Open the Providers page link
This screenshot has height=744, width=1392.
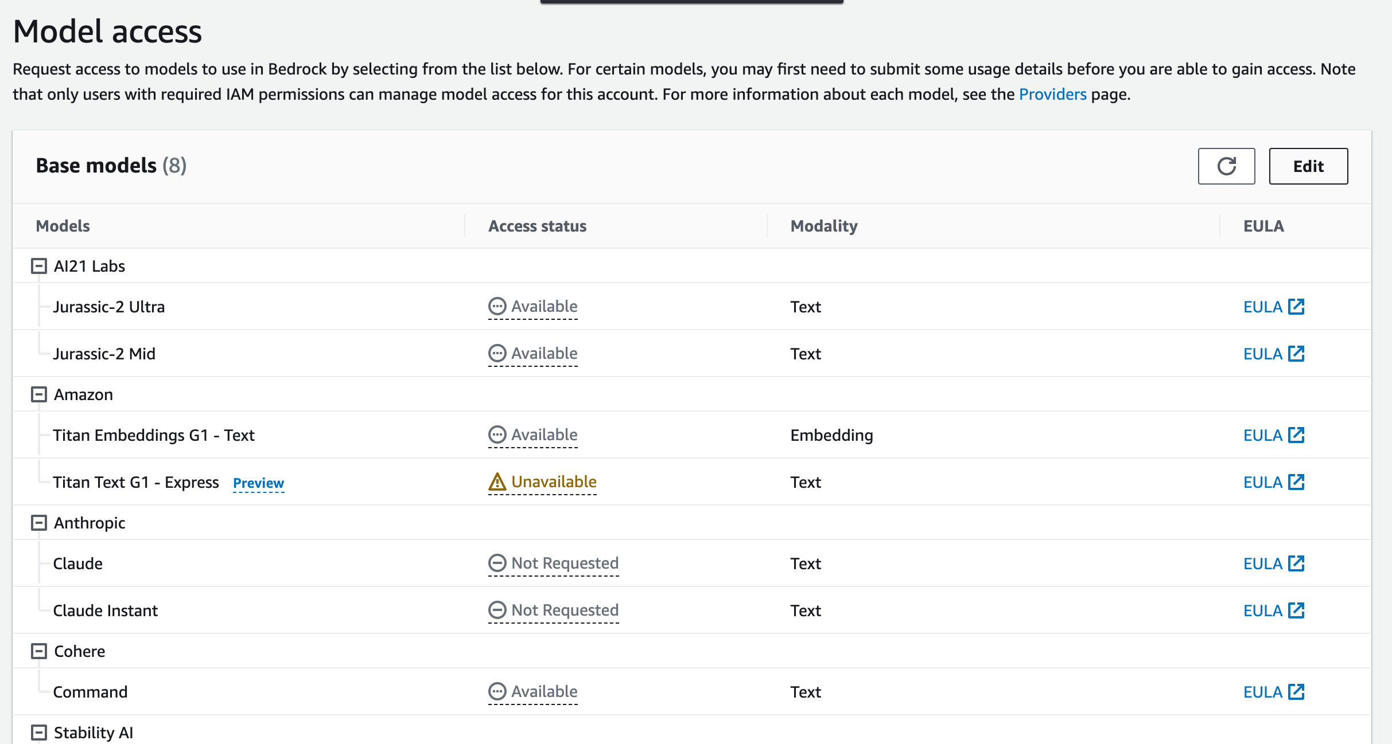click(1052, 94)
